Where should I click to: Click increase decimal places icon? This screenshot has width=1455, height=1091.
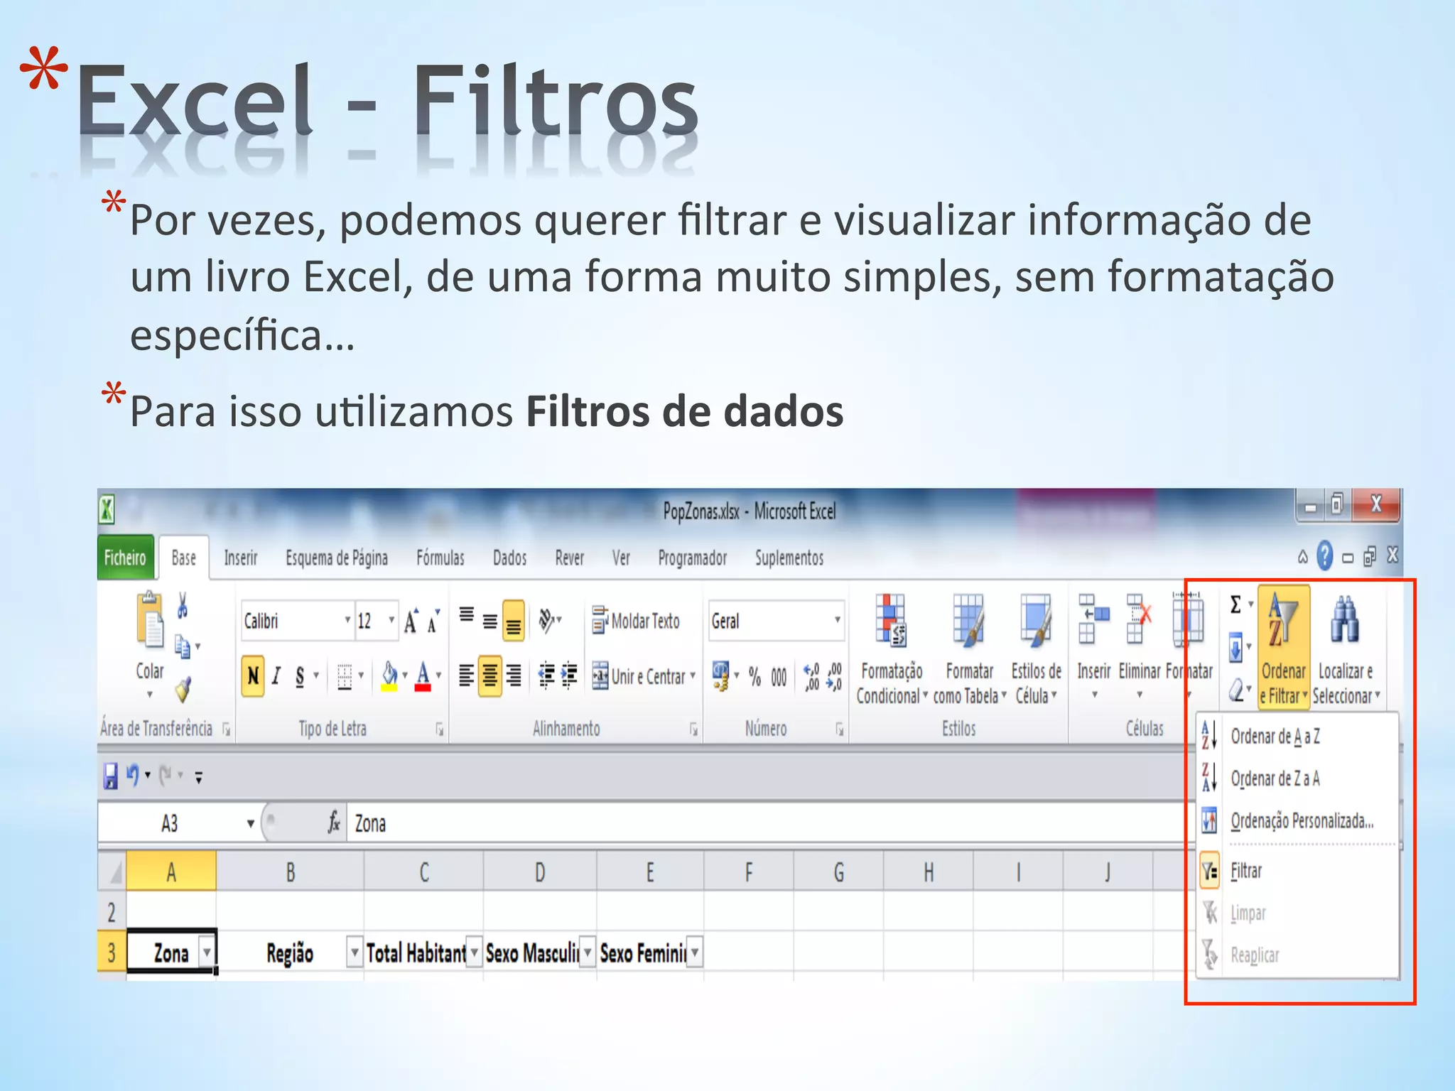point(811,676)
